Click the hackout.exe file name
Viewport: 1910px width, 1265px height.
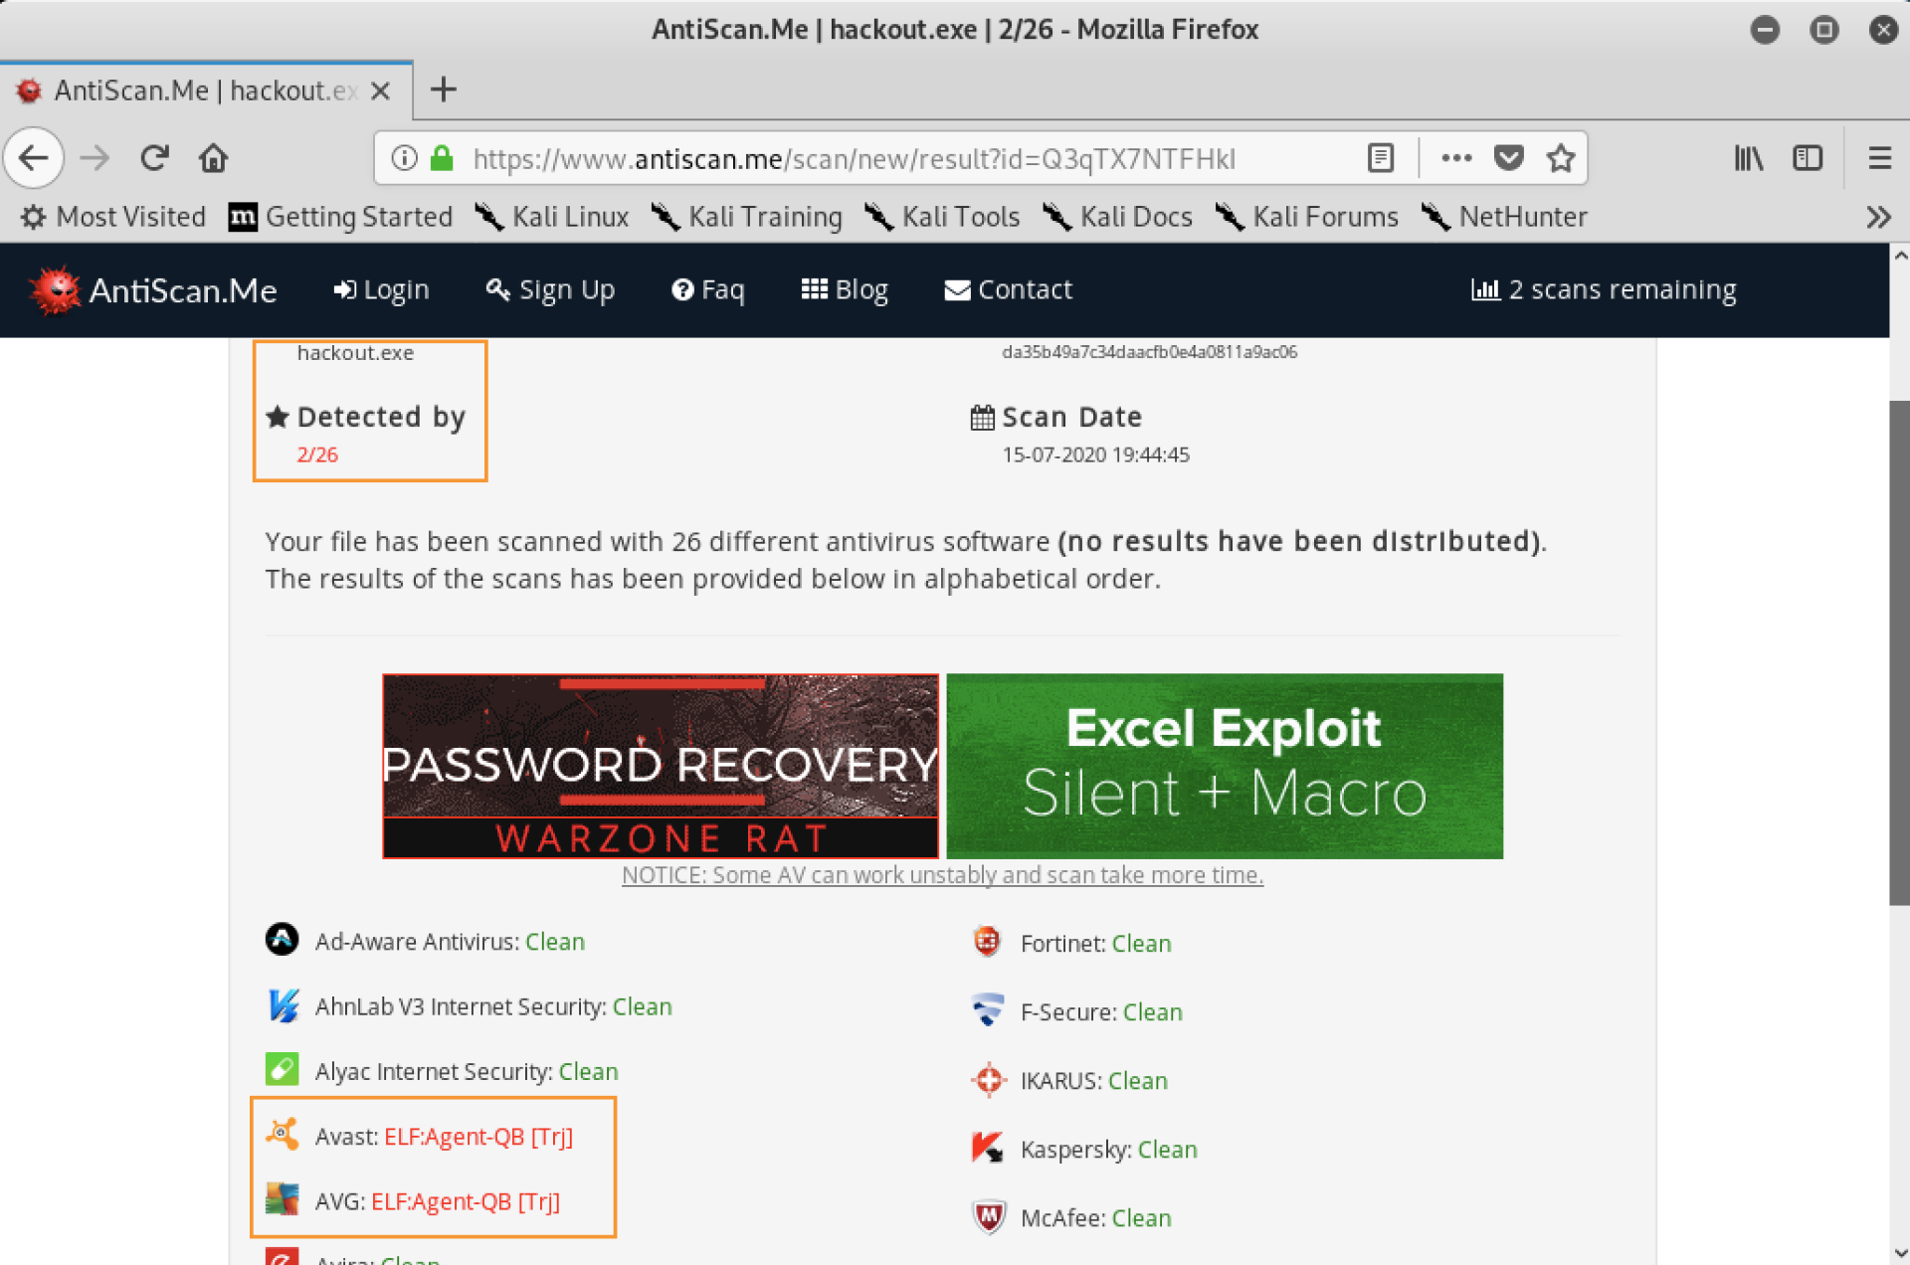coord(355,353)
